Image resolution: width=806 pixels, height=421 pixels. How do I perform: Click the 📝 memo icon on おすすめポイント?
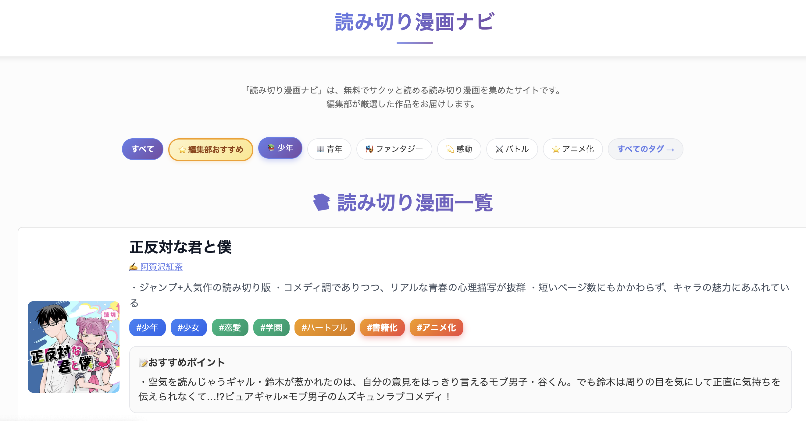coord(143,363)
